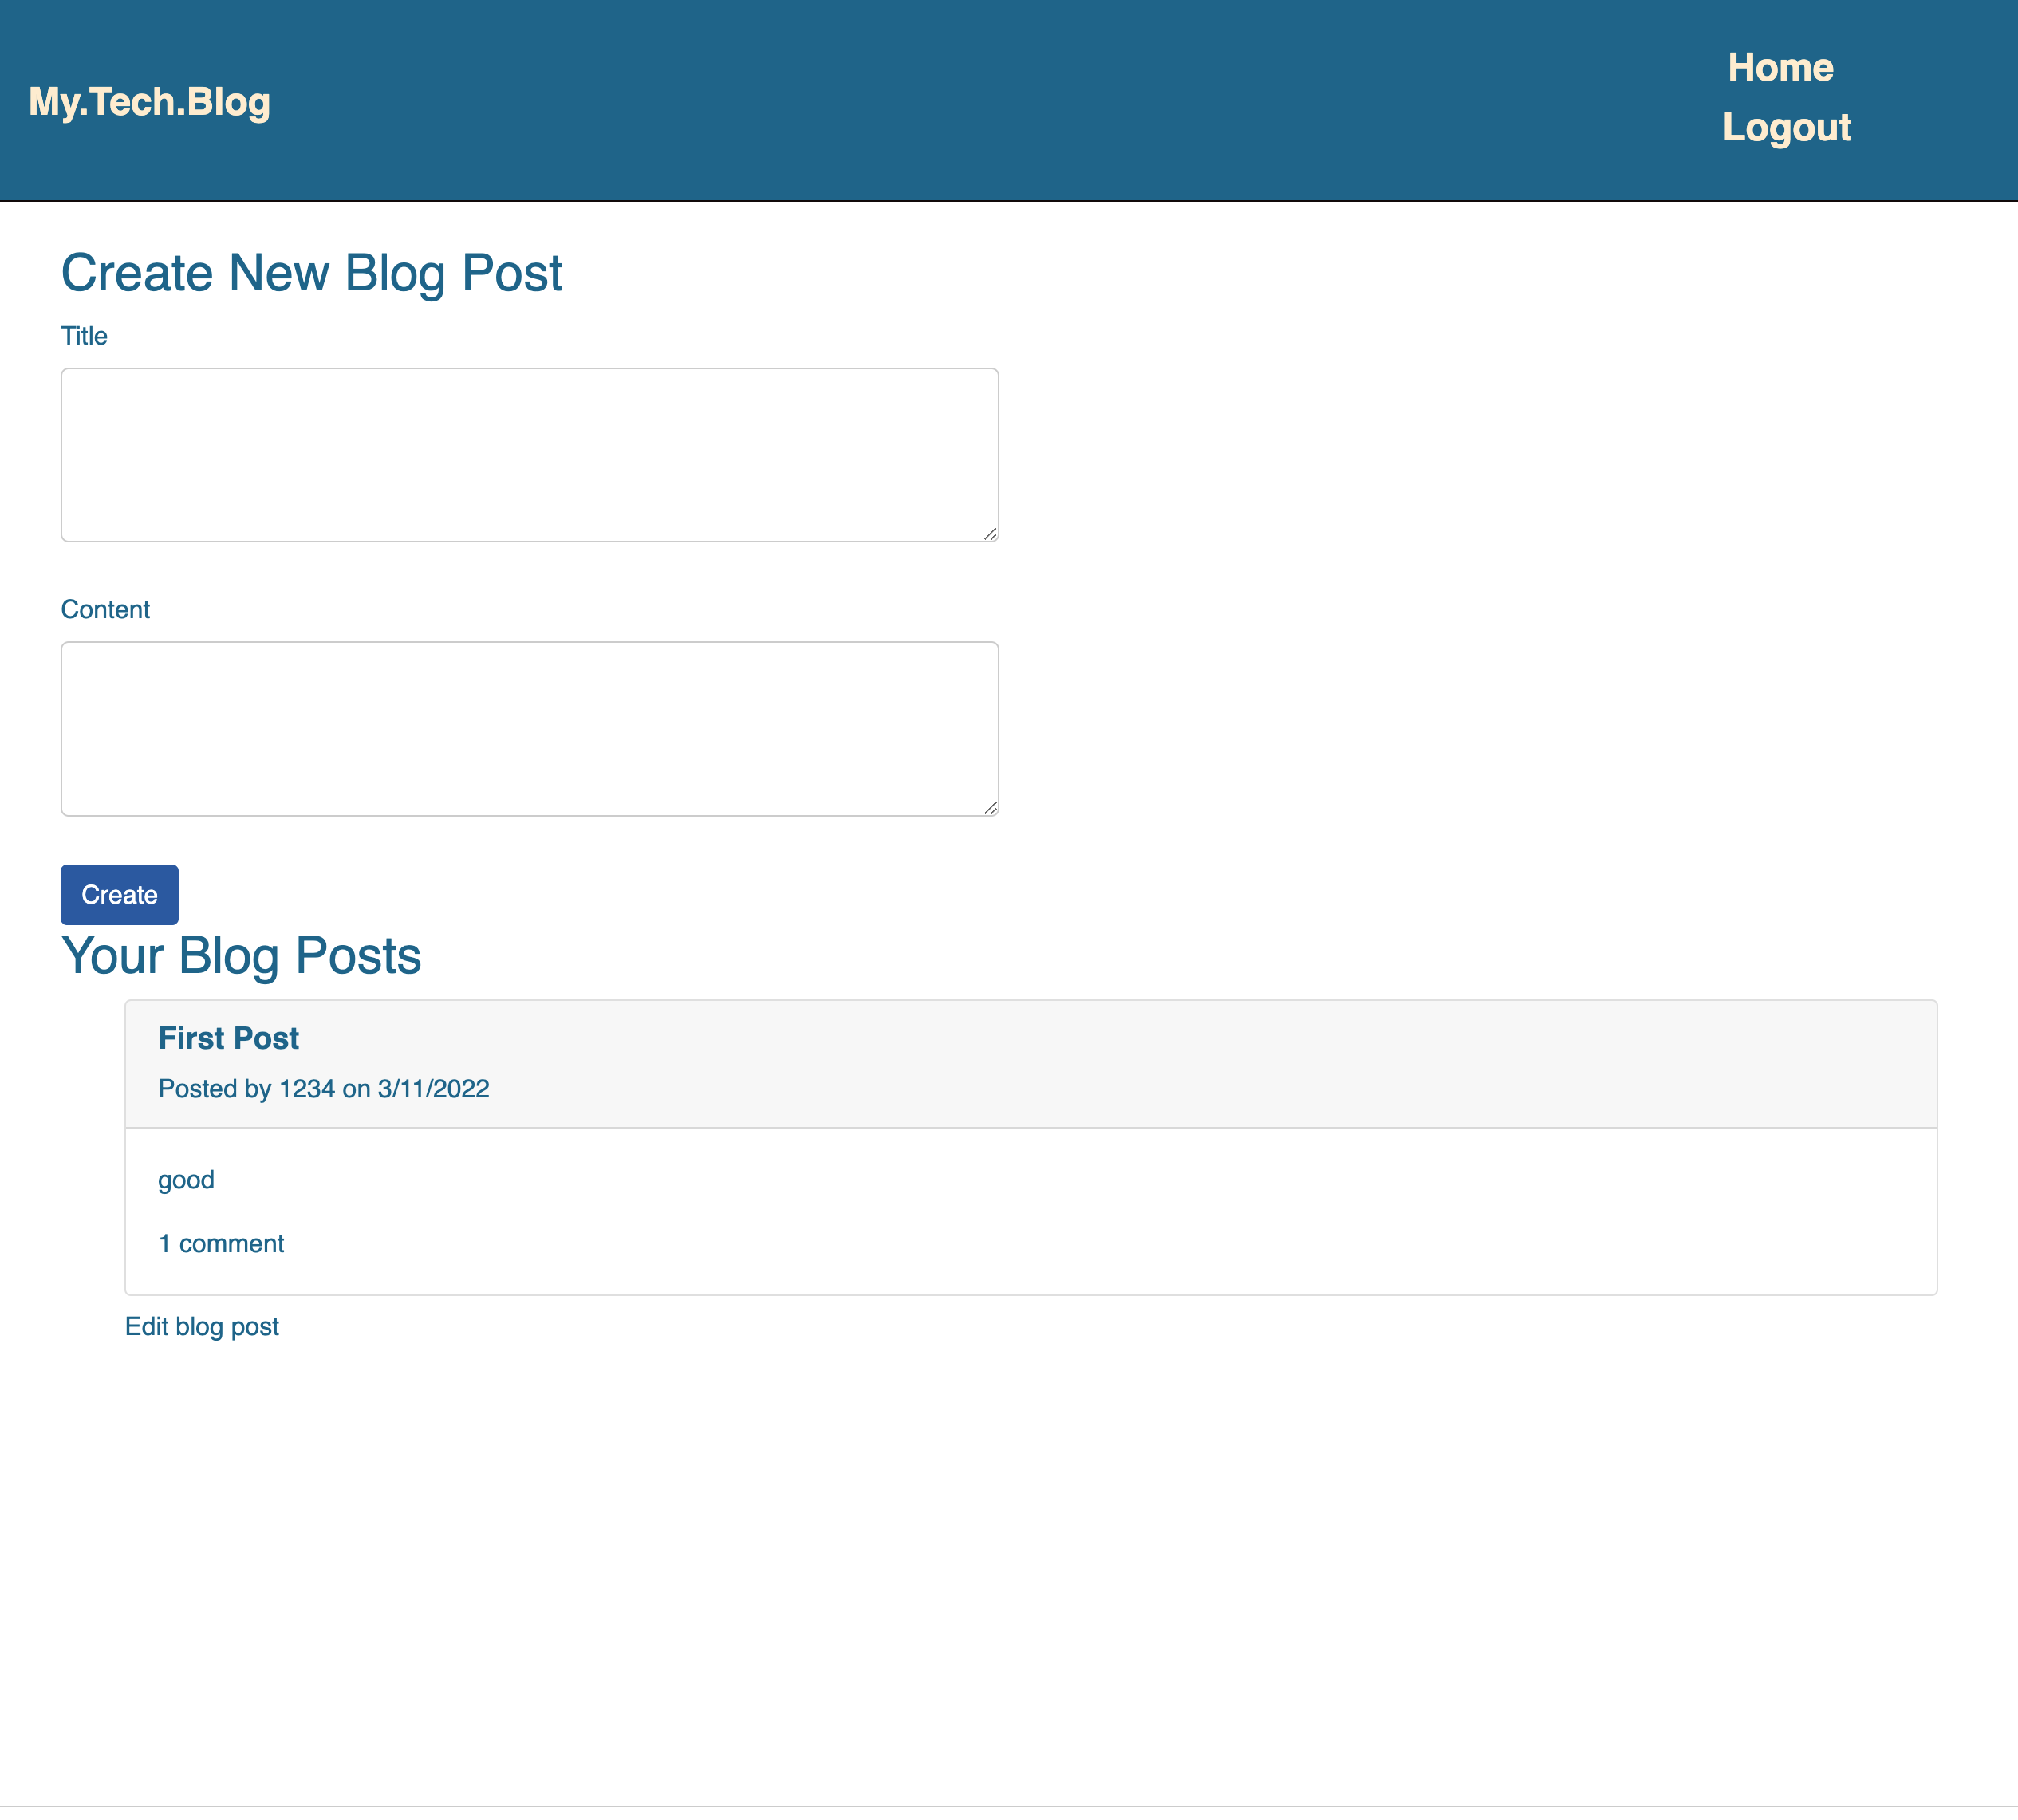The image size is (2018, 1820).
Task: Click the Title textarea resize handle
Action: point(989,533)
